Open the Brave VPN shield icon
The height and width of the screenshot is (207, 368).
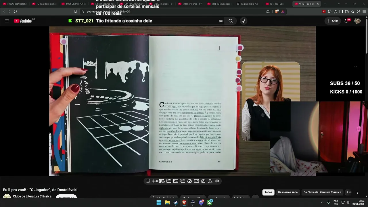pyautogui.click(x=359, y=11)
